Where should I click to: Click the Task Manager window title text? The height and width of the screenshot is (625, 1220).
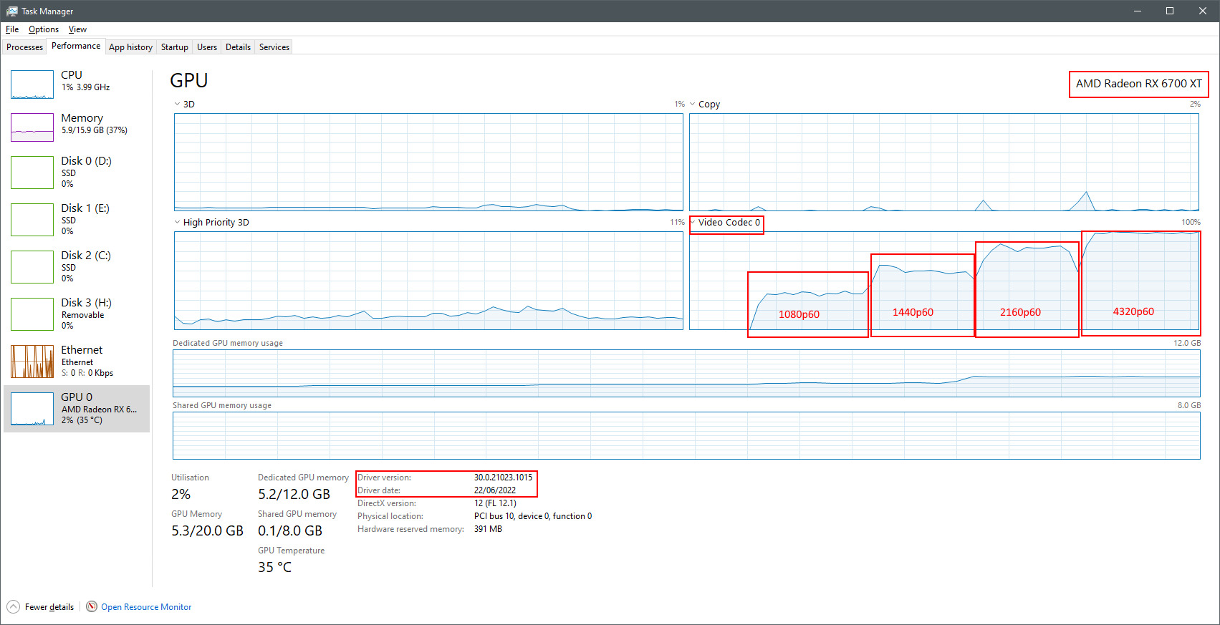(47, 11)
